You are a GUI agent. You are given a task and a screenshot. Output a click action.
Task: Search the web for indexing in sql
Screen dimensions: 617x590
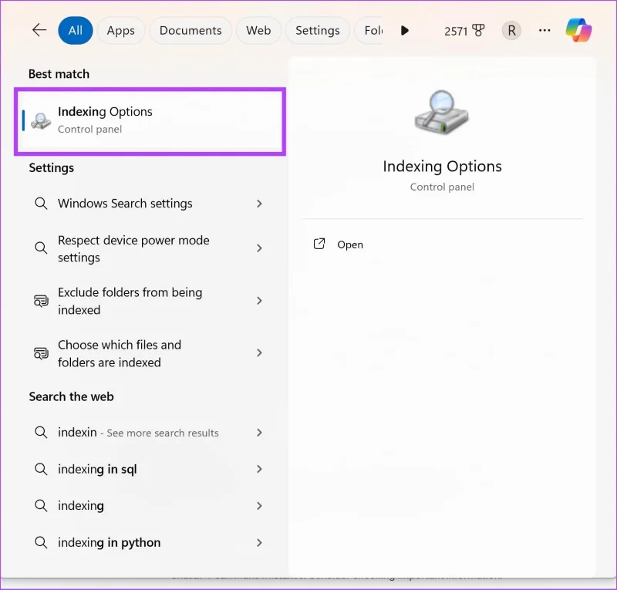click(150, 469)
